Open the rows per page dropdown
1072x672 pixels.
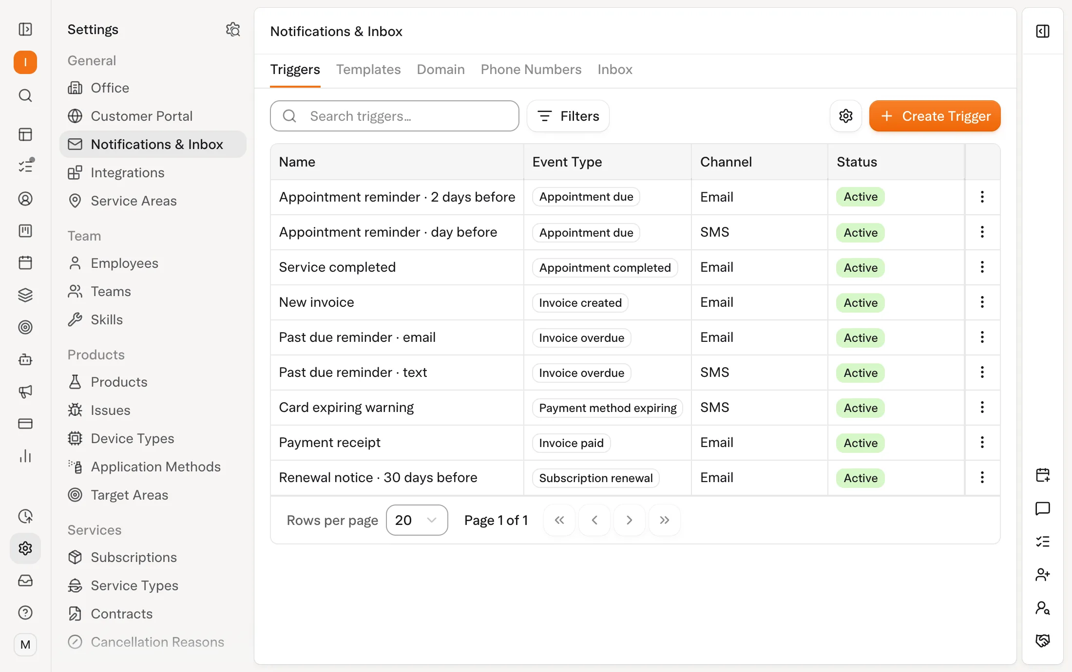pyautogui.click(x=417, y=520)
